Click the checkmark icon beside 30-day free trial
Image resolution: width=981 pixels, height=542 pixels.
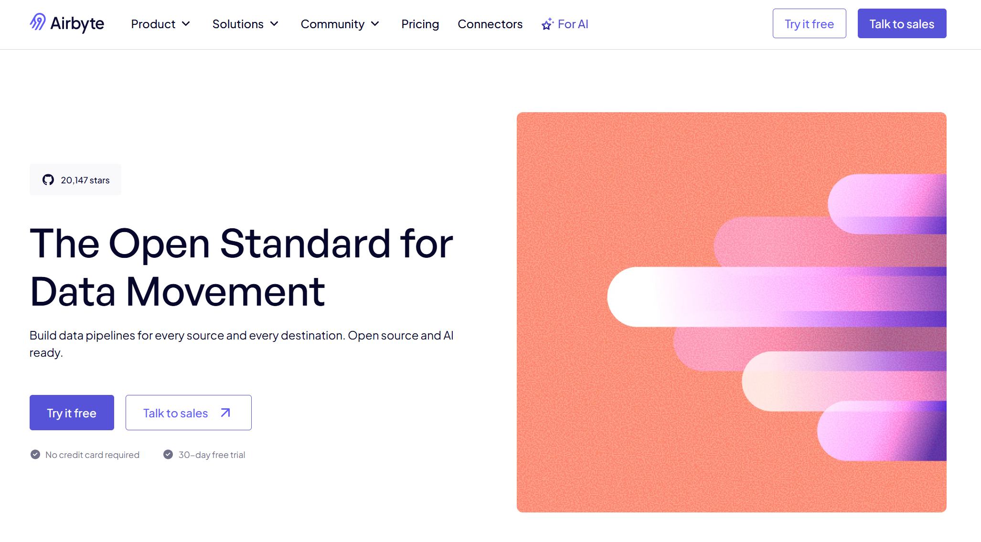point(168,455)
